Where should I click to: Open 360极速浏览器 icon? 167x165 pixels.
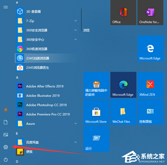tap(20, 49)
